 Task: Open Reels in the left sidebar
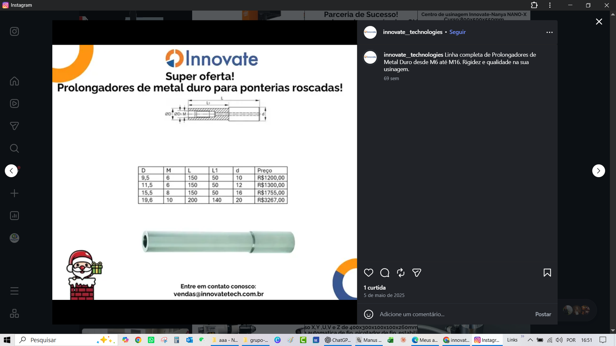coord(14,103)
